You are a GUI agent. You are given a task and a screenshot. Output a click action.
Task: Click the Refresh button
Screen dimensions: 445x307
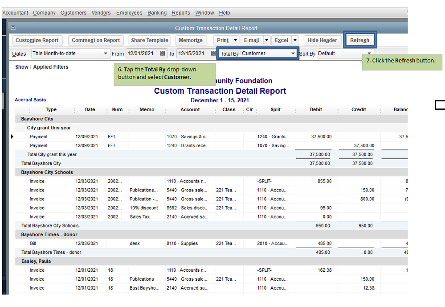[359, 40]
